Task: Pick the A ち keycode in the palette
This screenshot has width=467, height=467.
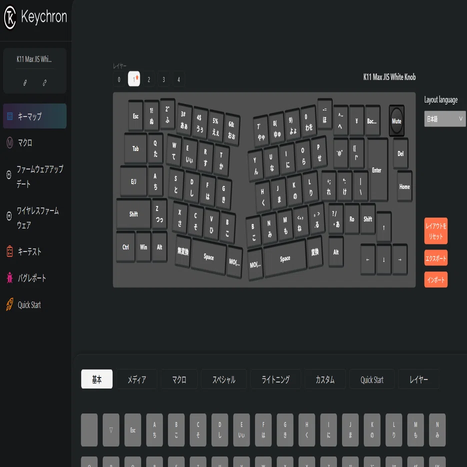Action: (154, 430)
